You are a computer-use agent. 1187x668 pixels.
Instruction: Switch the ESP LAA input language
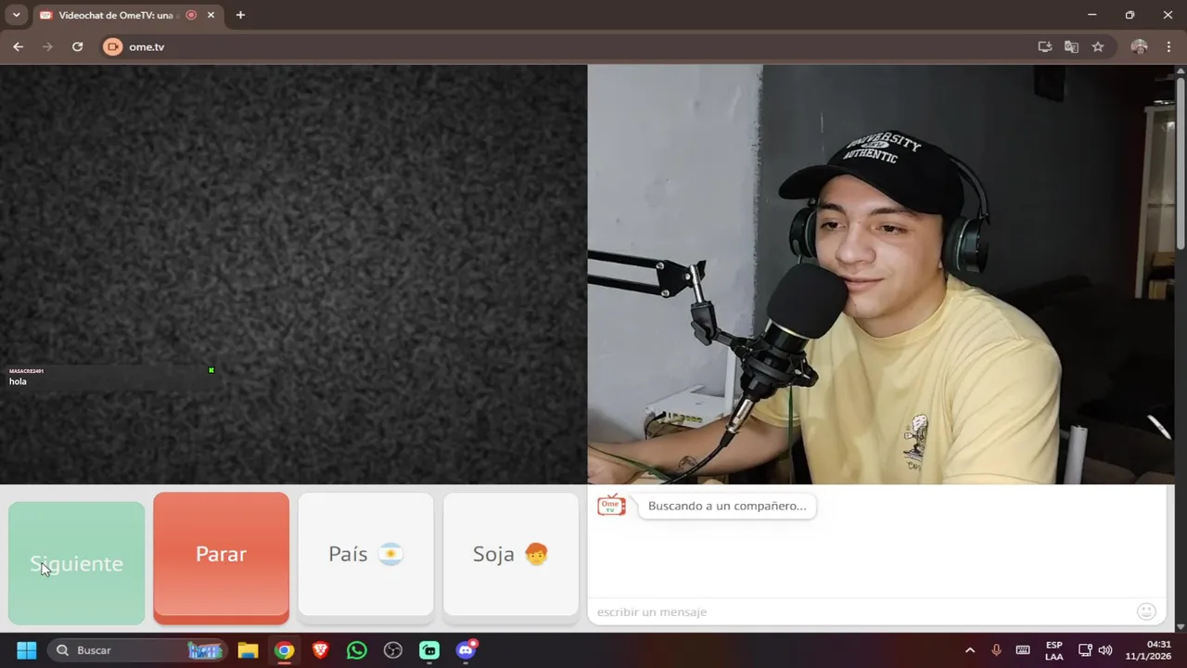1054,650
